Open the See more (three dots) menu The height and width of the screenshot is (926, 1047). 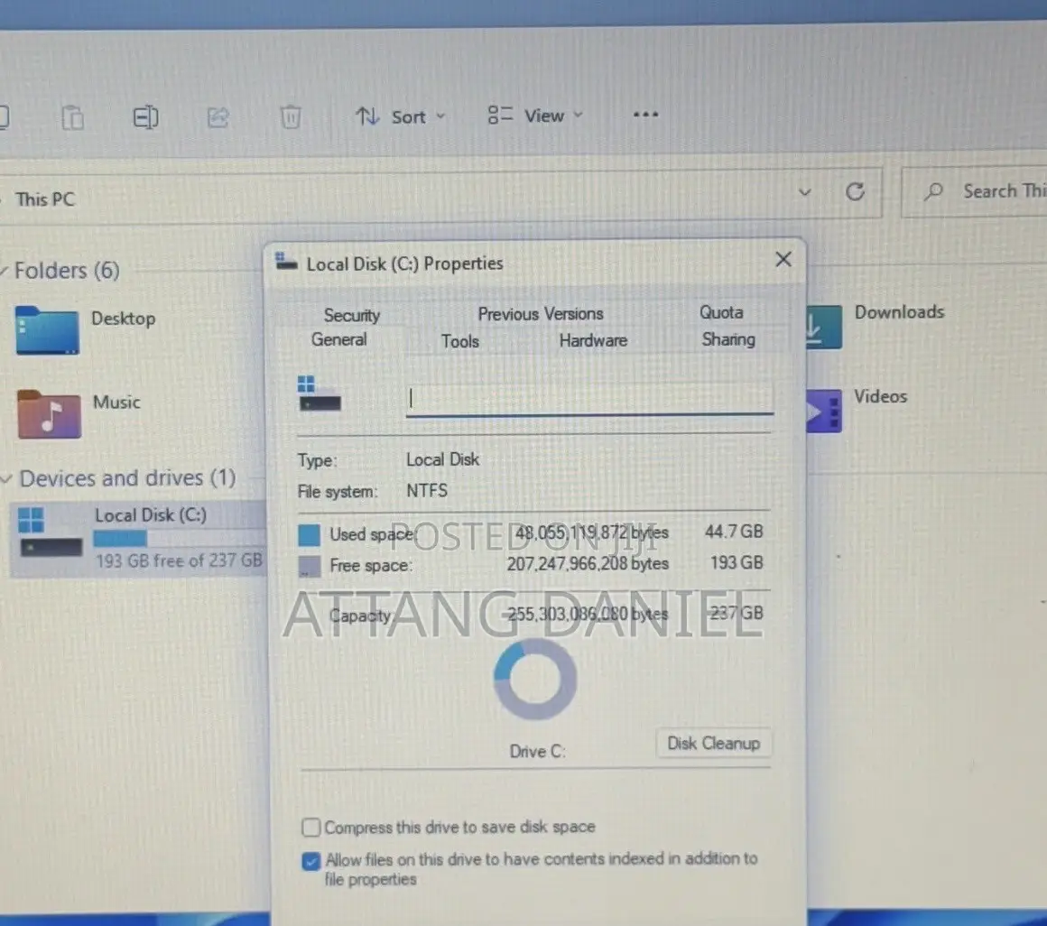pyautogui.click(x=645, y=115)
